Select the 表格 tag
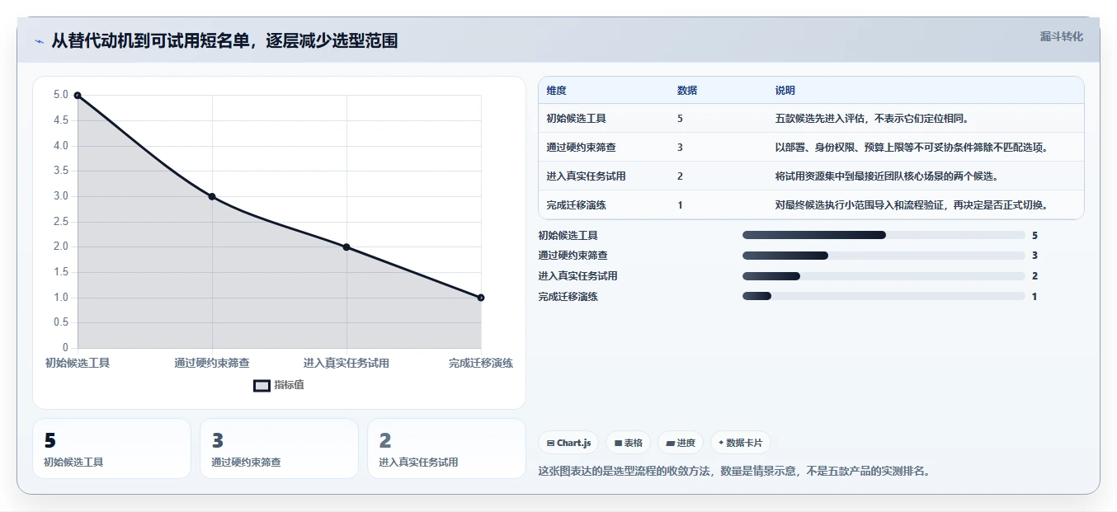 (628, 443)
